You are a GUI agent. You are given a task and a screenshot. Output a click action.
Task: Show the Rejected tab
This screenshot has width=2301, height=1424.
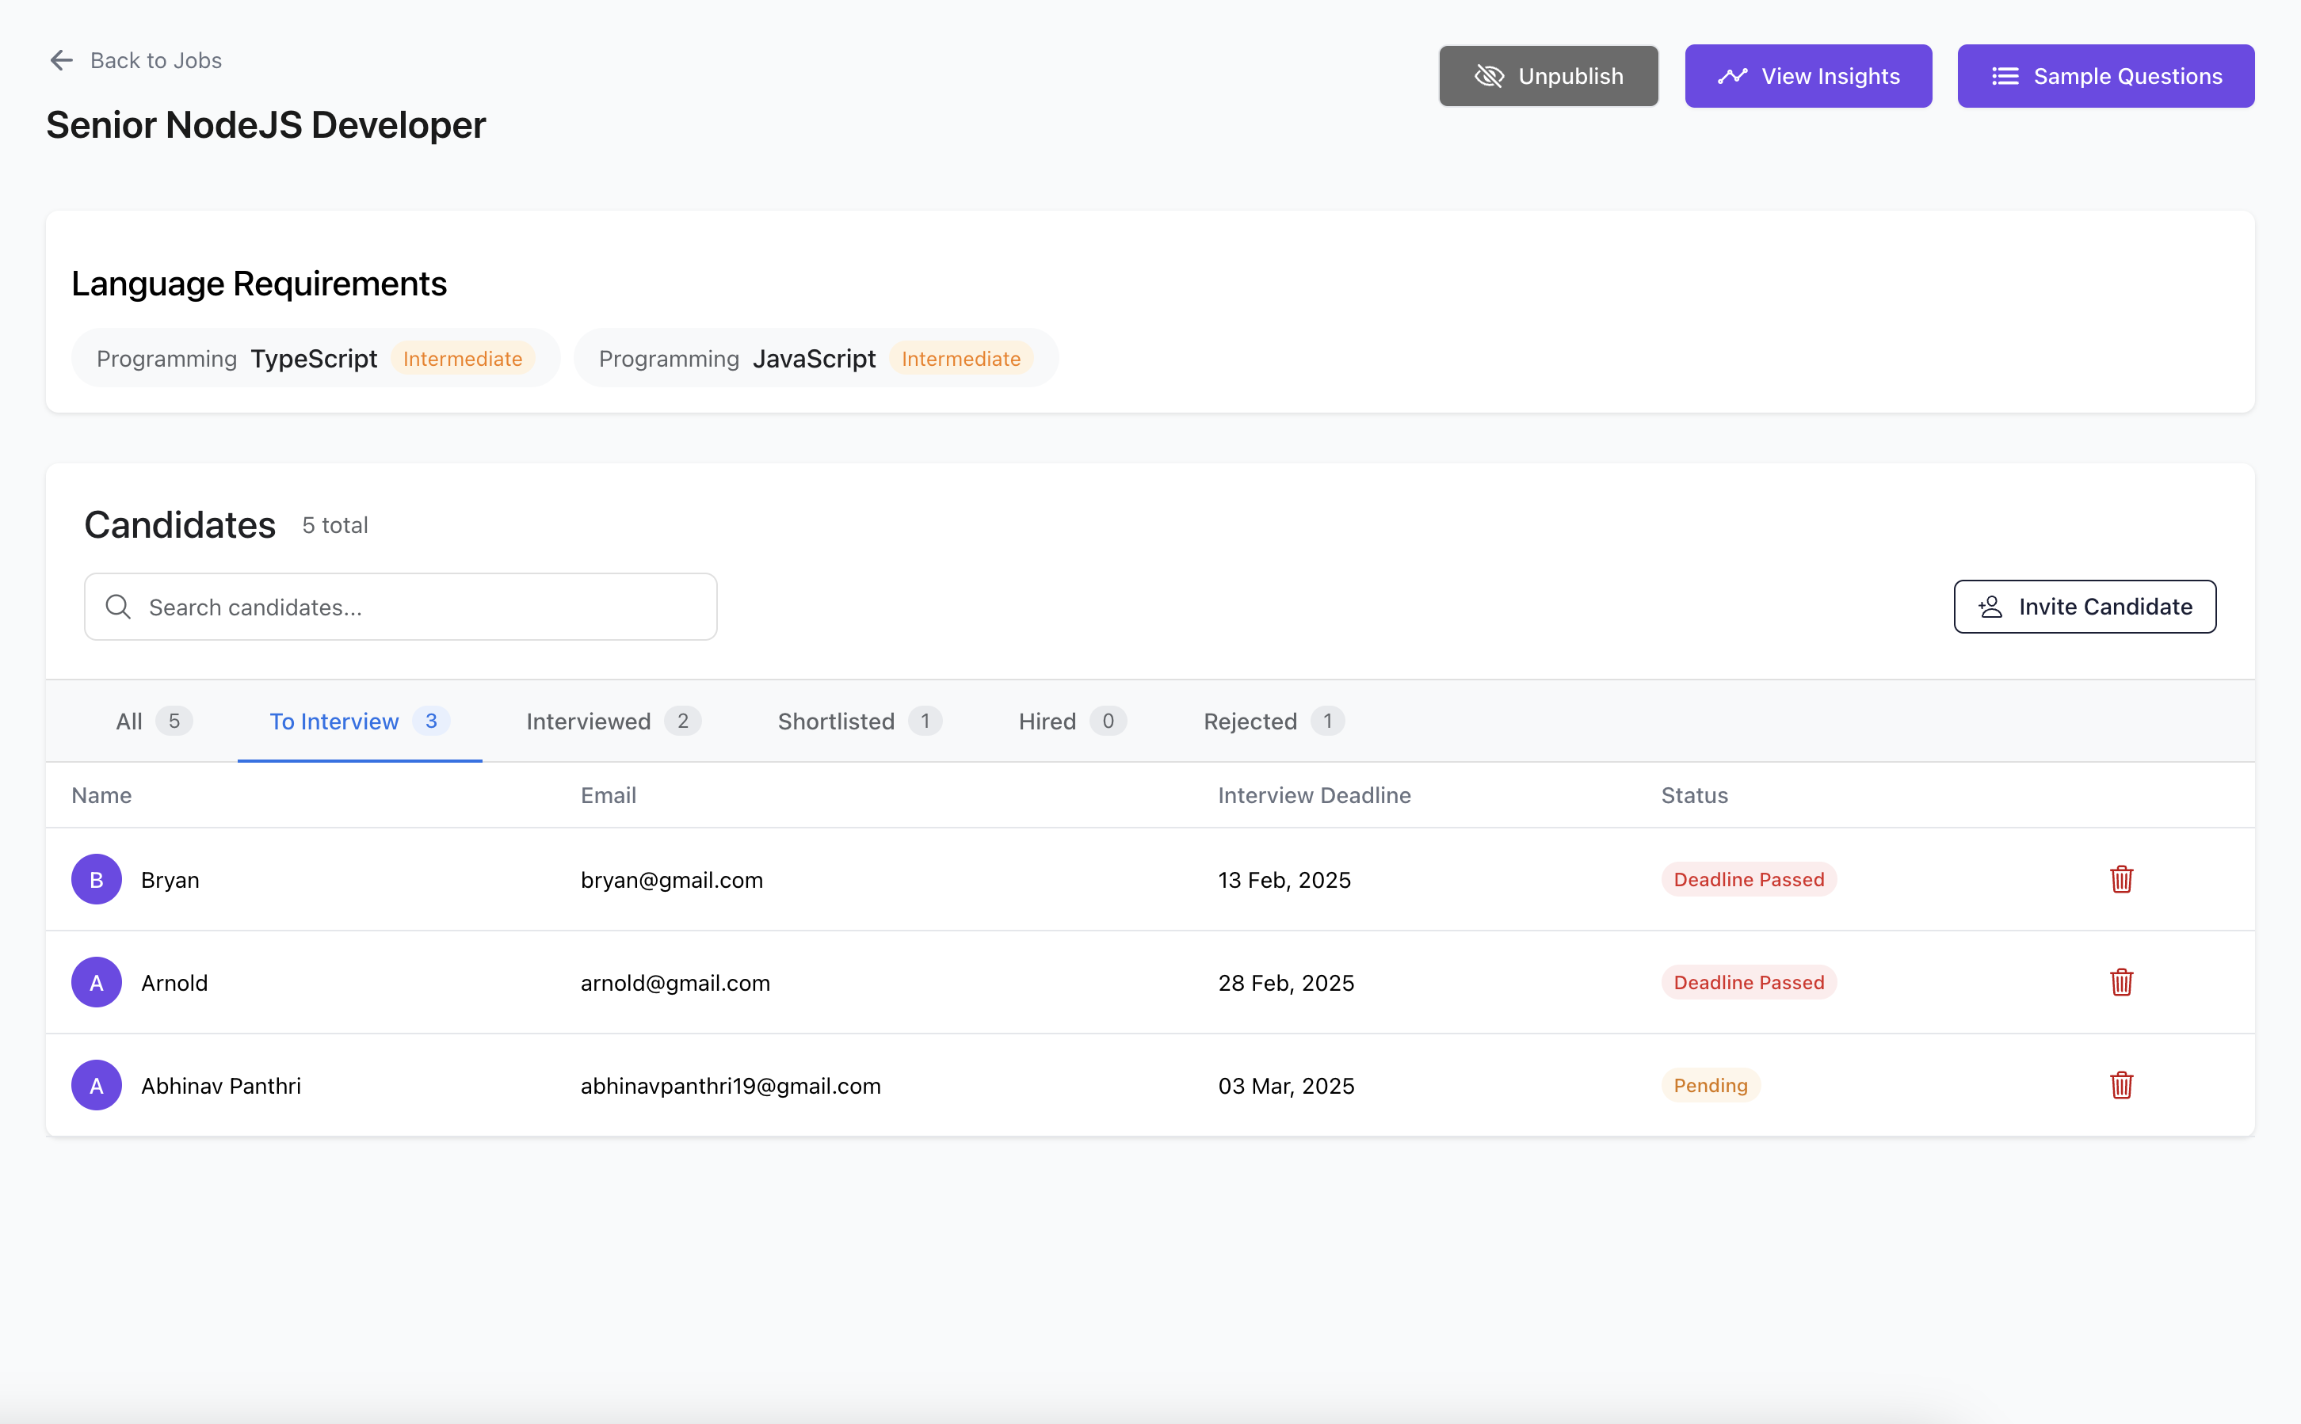[1273, 722]
